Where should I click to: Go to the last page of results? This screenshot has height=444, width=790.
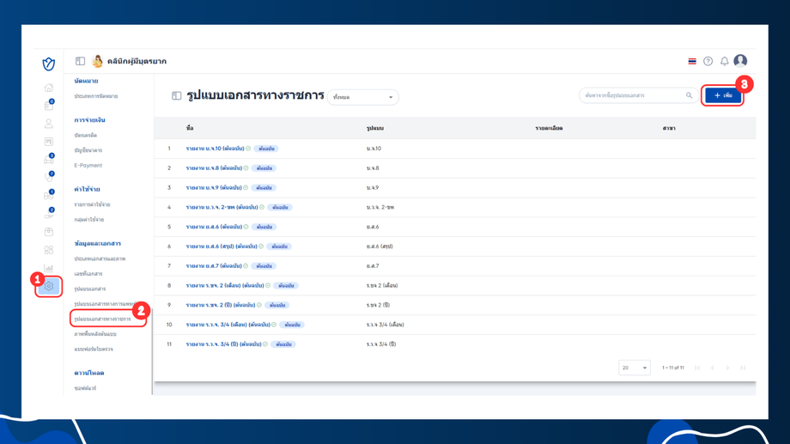[x=743, y=368]
